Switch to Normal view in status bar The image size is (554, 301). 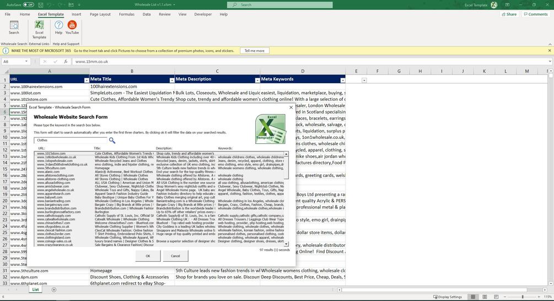click(473, 297)
